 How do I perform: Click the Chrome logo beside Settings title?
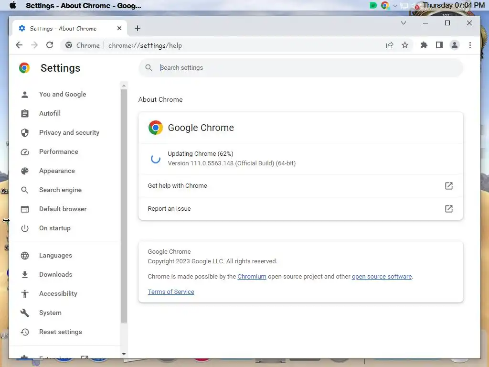[x=24, y=68]
